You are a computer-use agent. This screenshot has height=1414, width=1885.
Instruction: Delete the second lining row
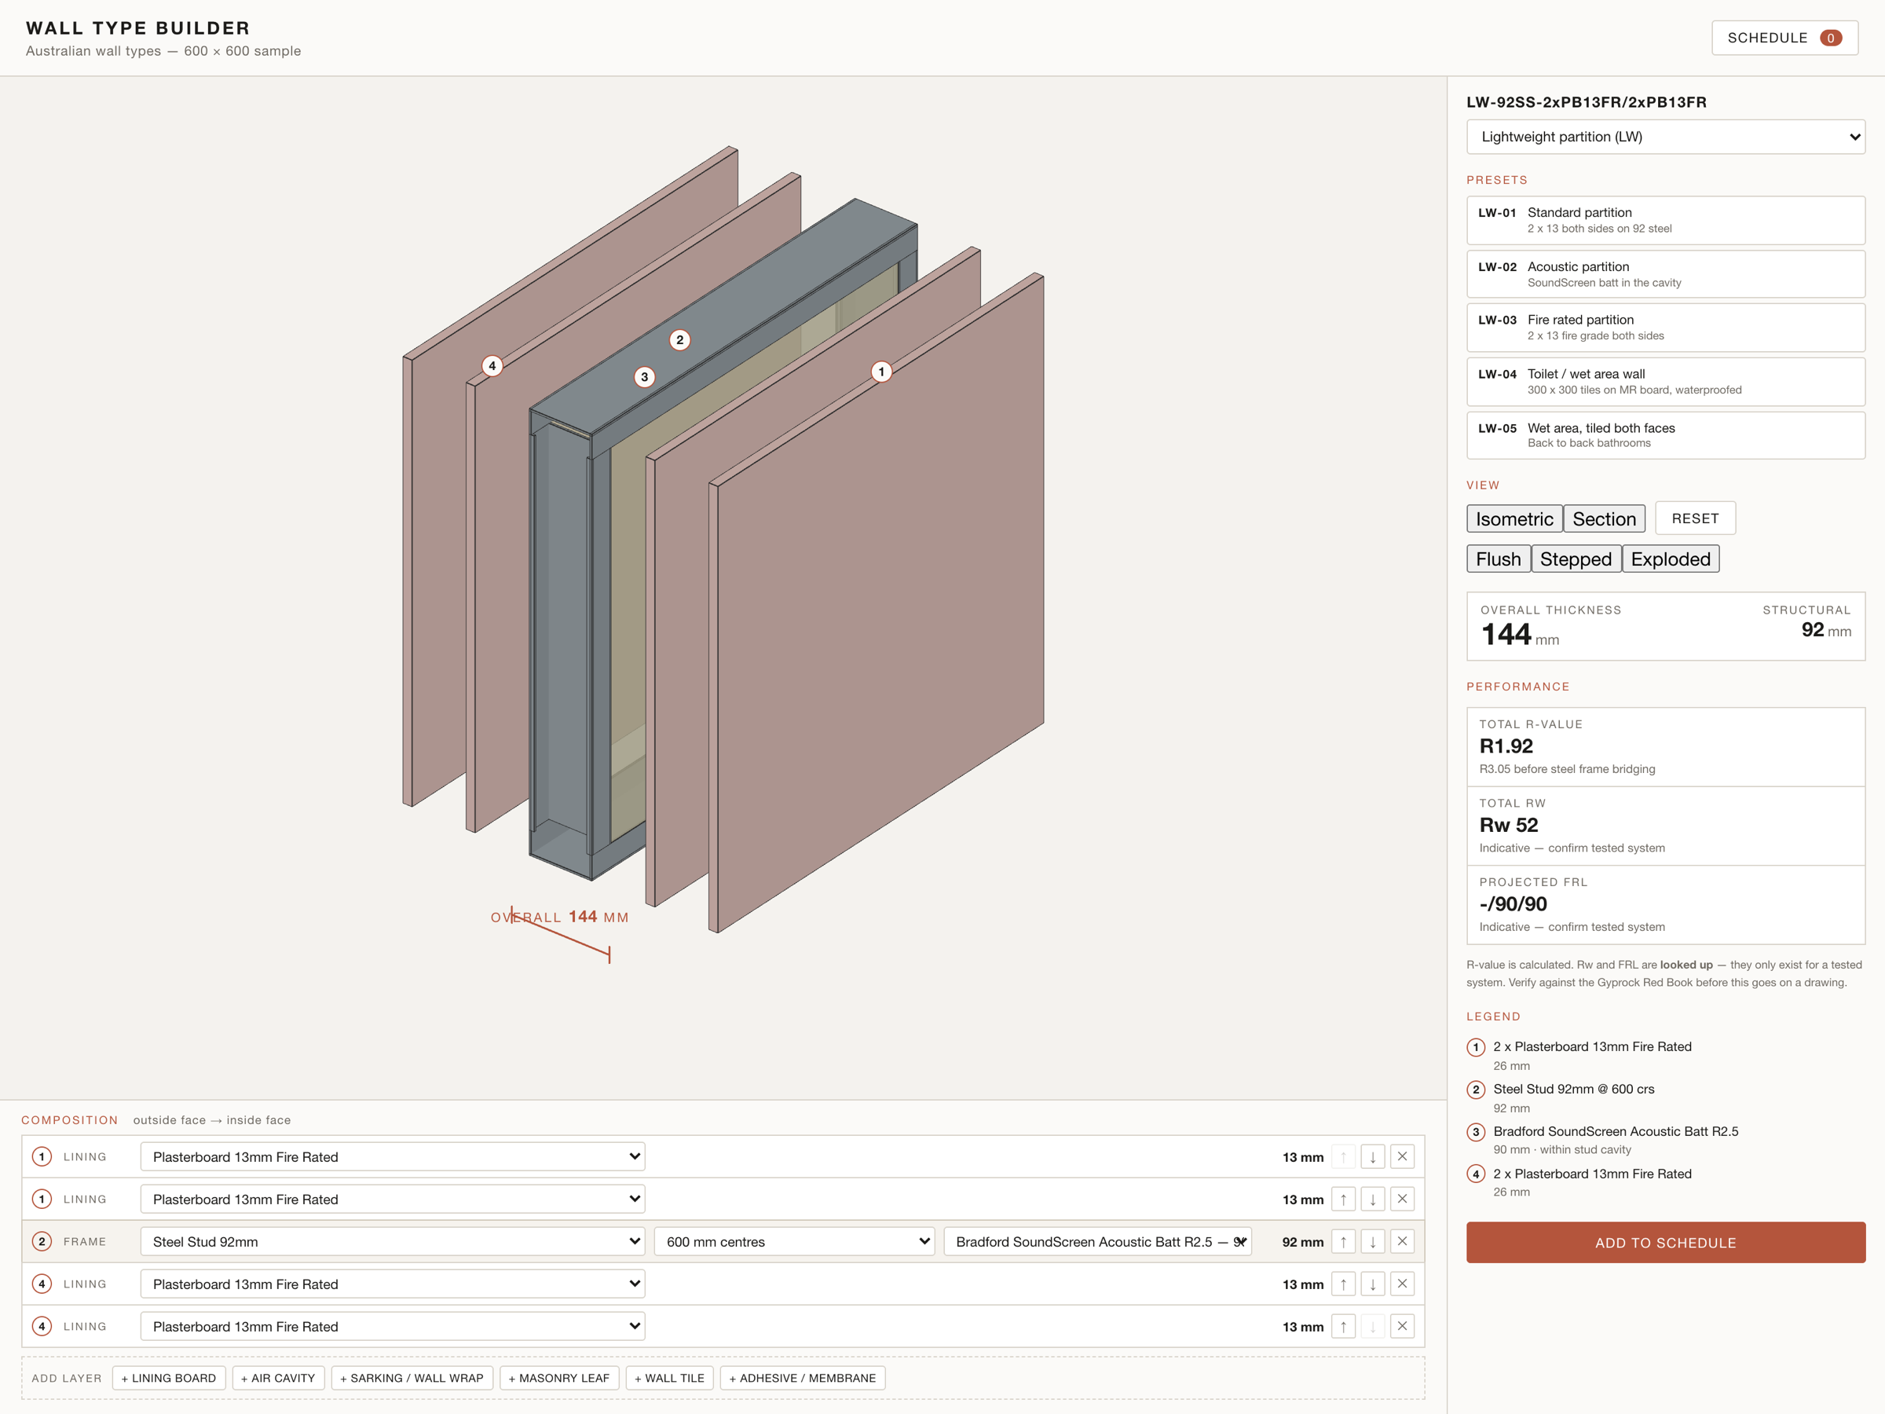[1402, 1200]
